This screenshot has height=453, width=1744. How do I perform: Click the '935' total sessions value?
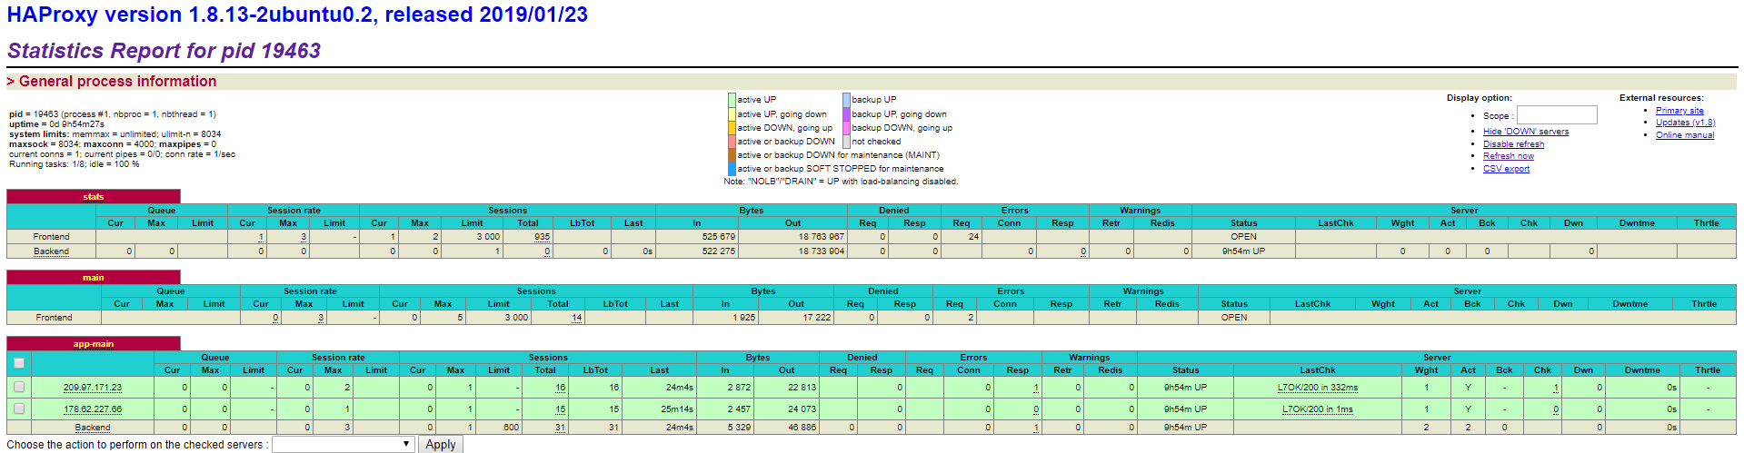[x=543, y=237]
